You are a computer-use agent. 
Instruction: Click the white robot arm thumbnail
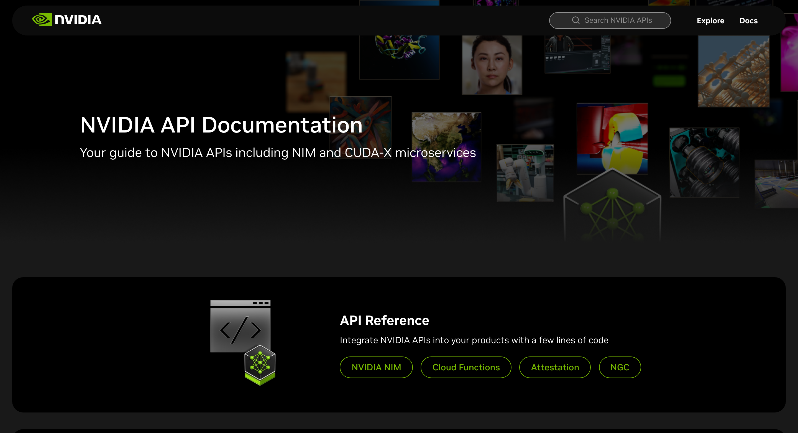pyautogui.click(x=525, y=173)
